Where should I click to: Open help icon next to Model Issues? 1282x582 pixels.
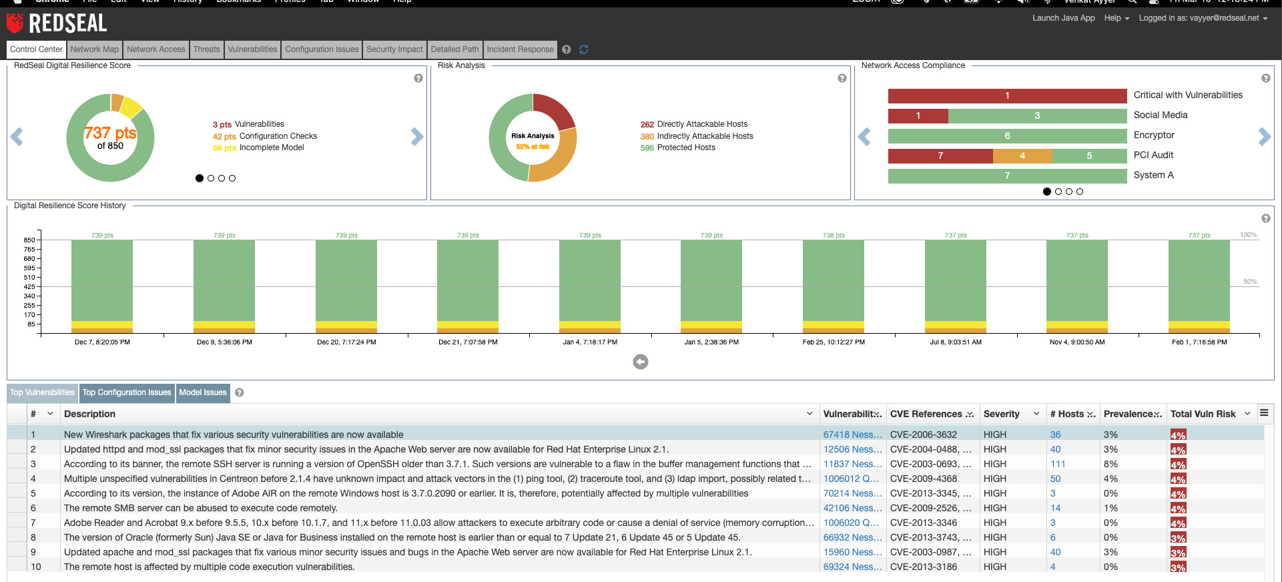(240, 392)
